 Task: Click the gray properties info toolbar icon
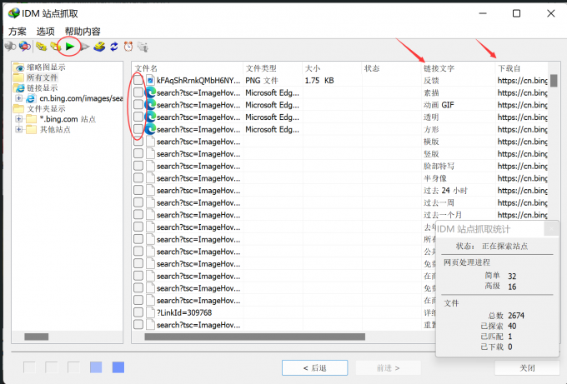143,47
